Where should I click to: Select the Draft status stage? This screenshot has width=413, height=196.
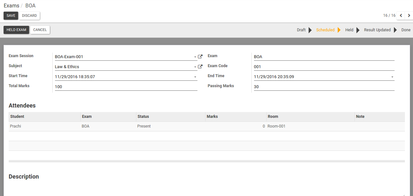tap(301, 30)
